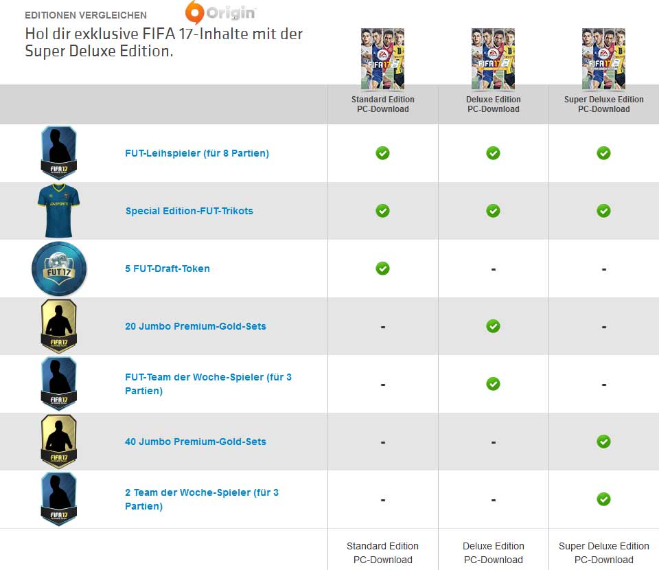Open the Standard Edition cover art thumbnail
This screenshot has width=659, height=570.
(382, 59)
